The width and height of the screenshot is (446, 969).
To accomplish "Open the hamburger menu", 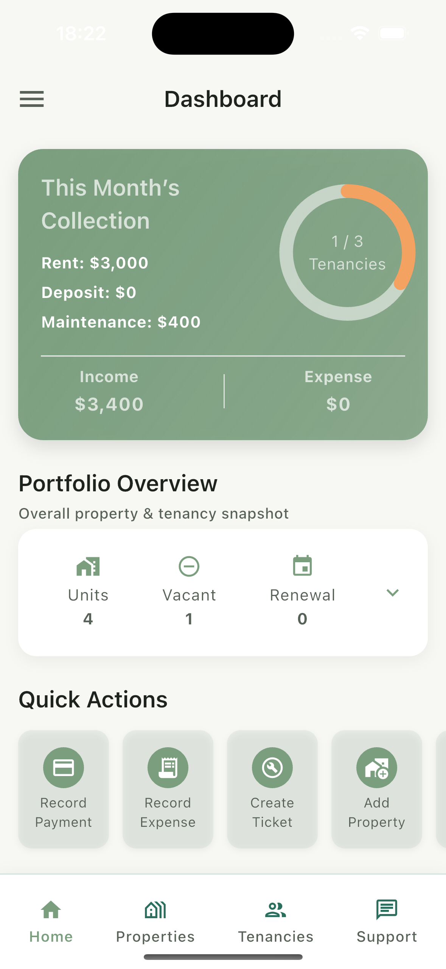I will 32,99.
